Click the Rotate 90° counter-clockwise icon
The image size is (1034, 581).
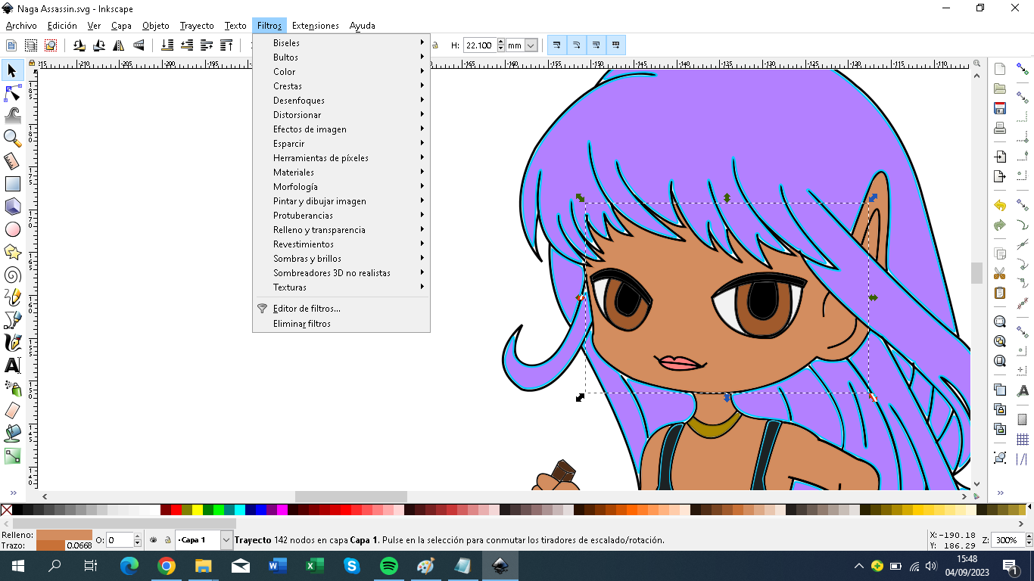[79, 45]
